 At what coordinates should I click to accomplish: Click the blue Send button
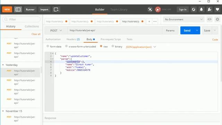[x=187, y=31]
